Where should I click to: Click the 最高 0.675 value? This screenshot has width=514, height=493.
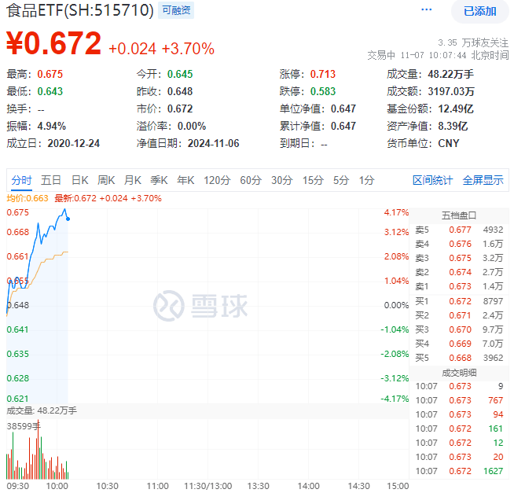coord(50,74)
